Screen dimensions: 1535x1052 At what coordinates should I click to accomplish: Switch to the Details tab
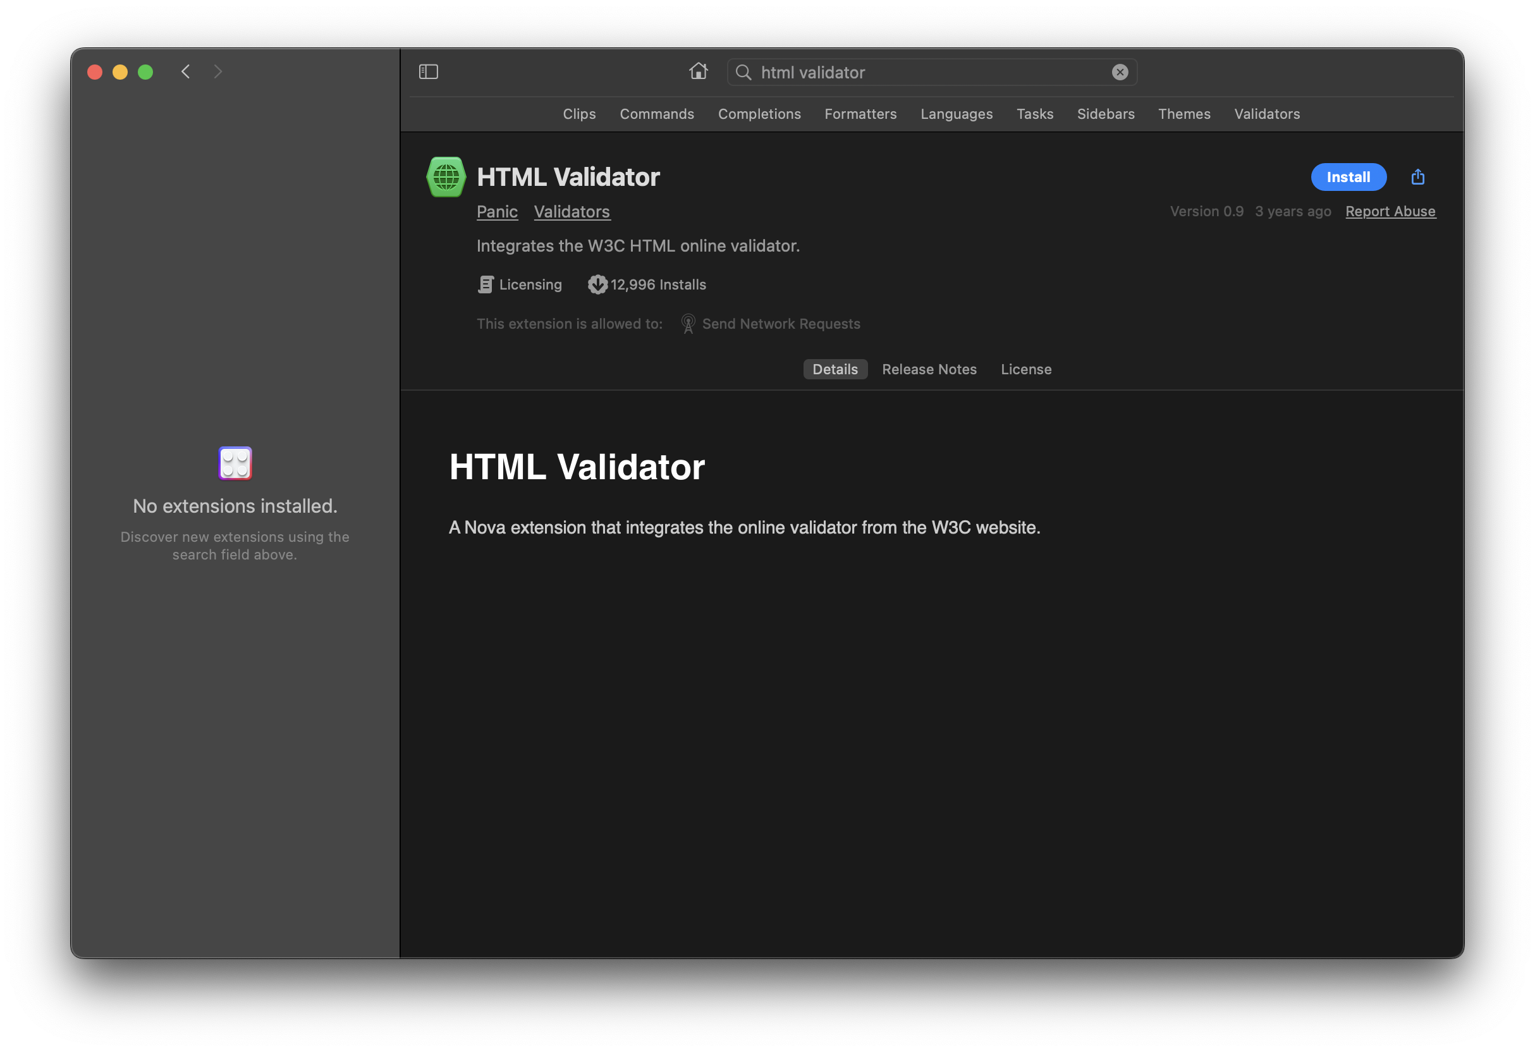click(x=835, y=369)
